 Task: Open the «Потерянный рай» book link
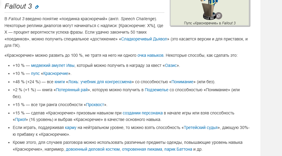pyautogui.click(x=72, y=90)
